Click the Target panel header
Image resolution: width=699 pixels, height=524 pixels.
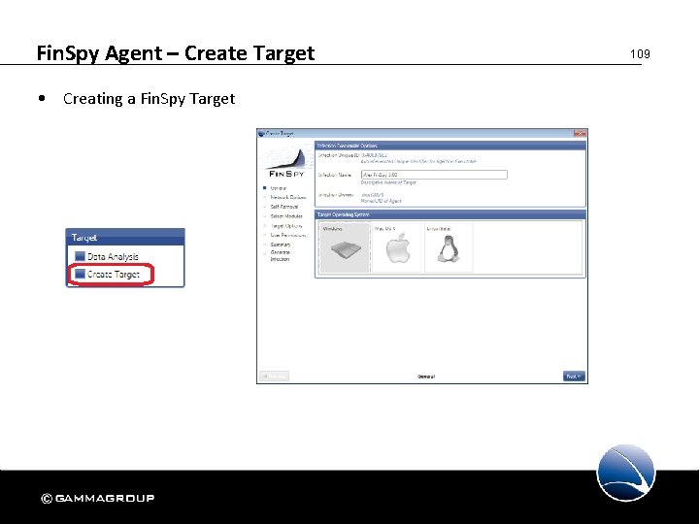coord(125,237)
